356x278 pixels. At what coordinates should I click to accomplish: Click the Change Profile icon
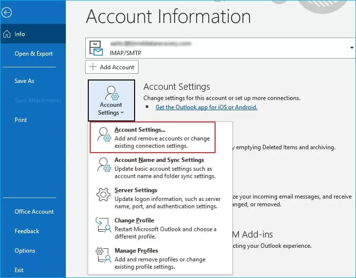click(103, 225)
